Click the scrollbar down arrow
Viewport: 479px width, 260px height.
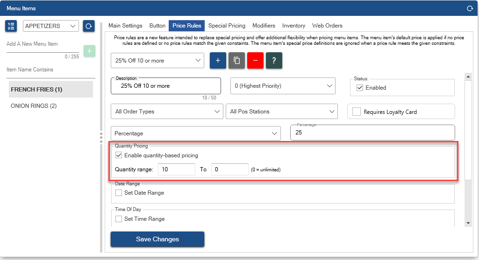coord(468,223)
